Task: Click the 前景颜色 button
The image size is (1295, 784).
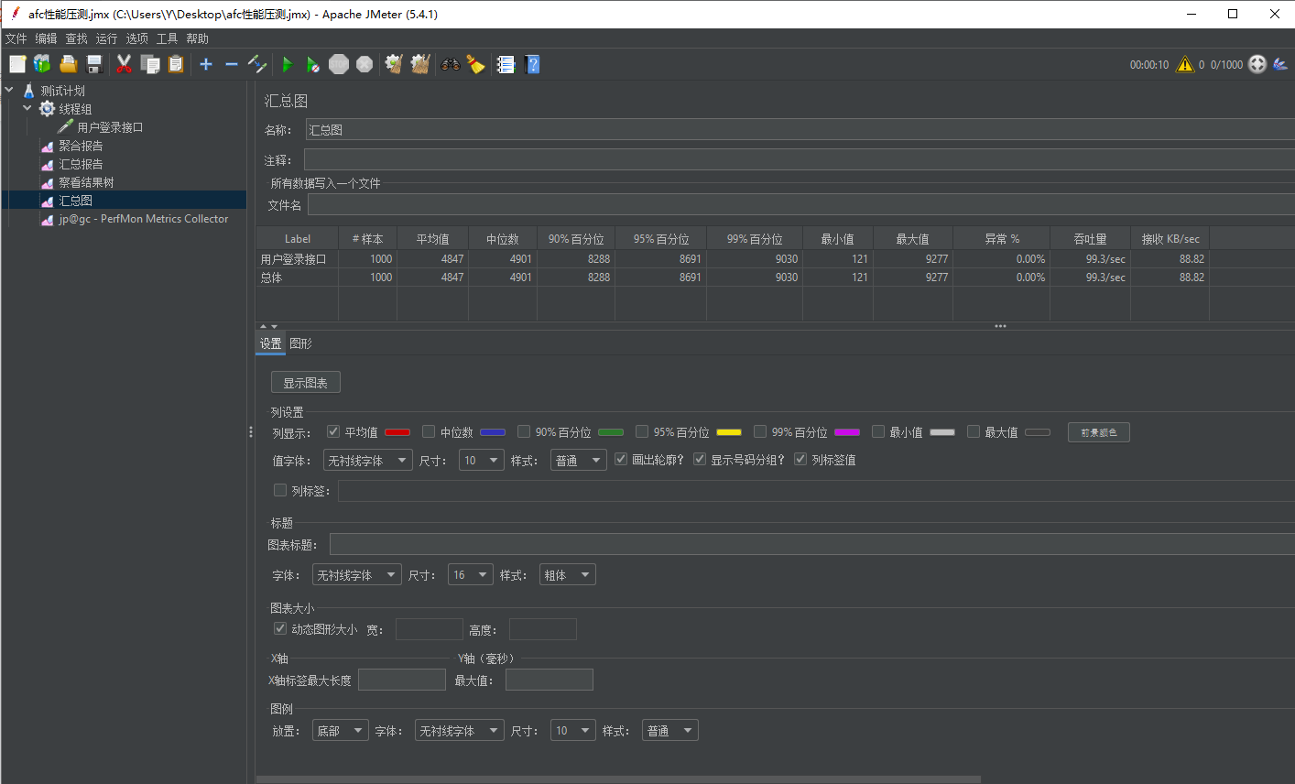Action: [1098, 431]
